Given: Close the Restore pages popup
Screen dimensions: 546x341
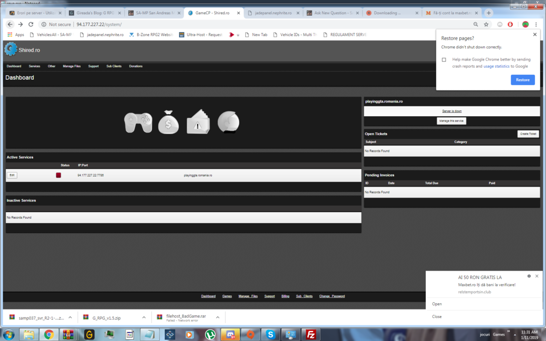Looking at the screenshot, I should click(535, 34).
